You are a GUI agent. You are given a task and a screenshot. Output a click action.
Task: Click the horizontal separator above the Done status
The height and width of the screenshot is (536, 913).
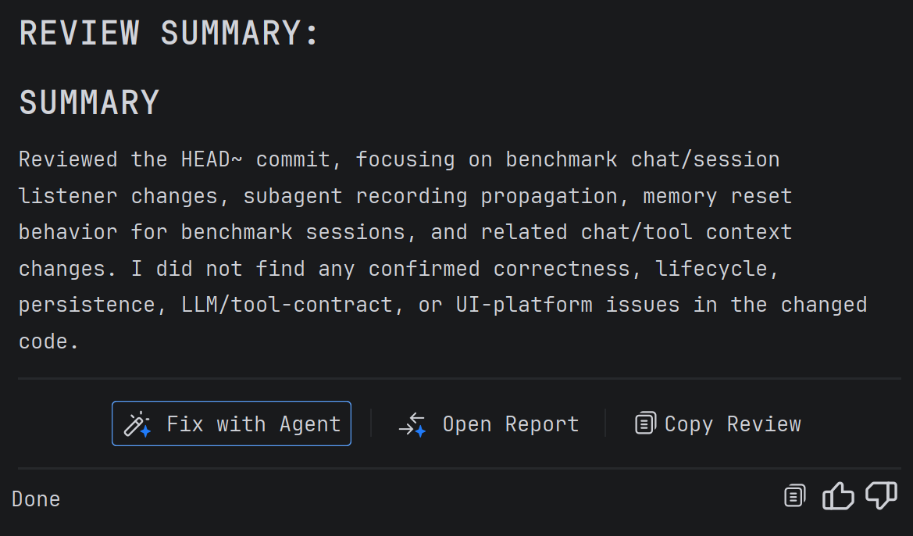459,468
